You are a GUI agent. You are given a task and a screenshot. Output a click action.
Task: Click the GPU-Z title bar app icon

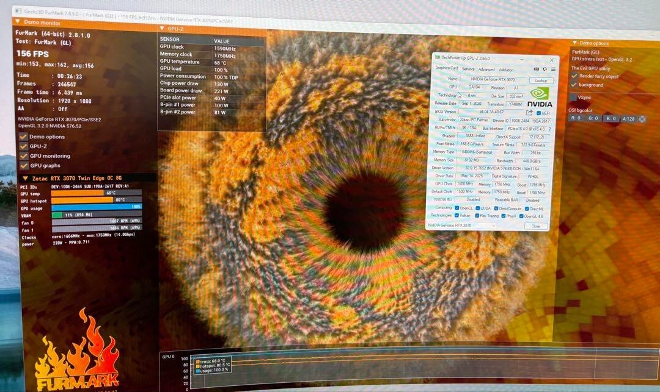pos(438,57)
